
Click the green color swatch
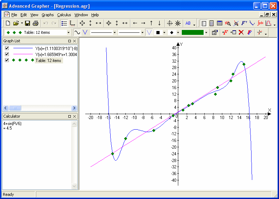pyautogui.click(x=192, y=32)
